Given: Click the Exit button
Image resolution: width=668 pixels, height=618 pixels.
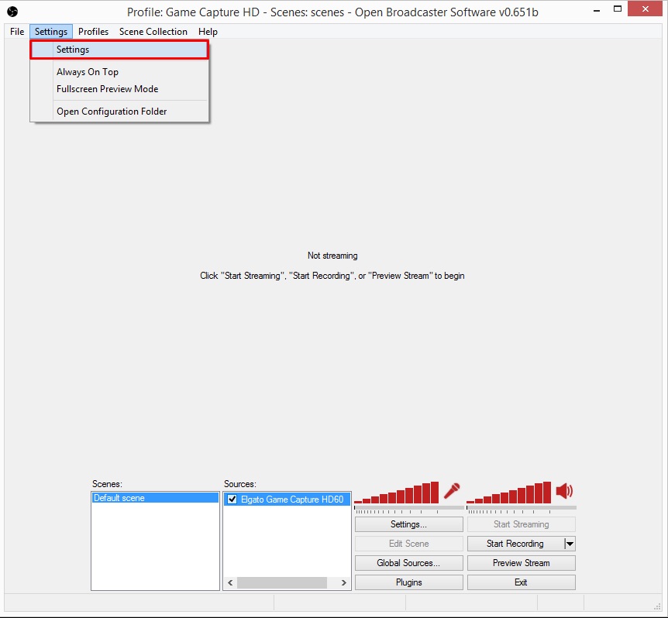Looking at the screenshot, I should (522, 582).
